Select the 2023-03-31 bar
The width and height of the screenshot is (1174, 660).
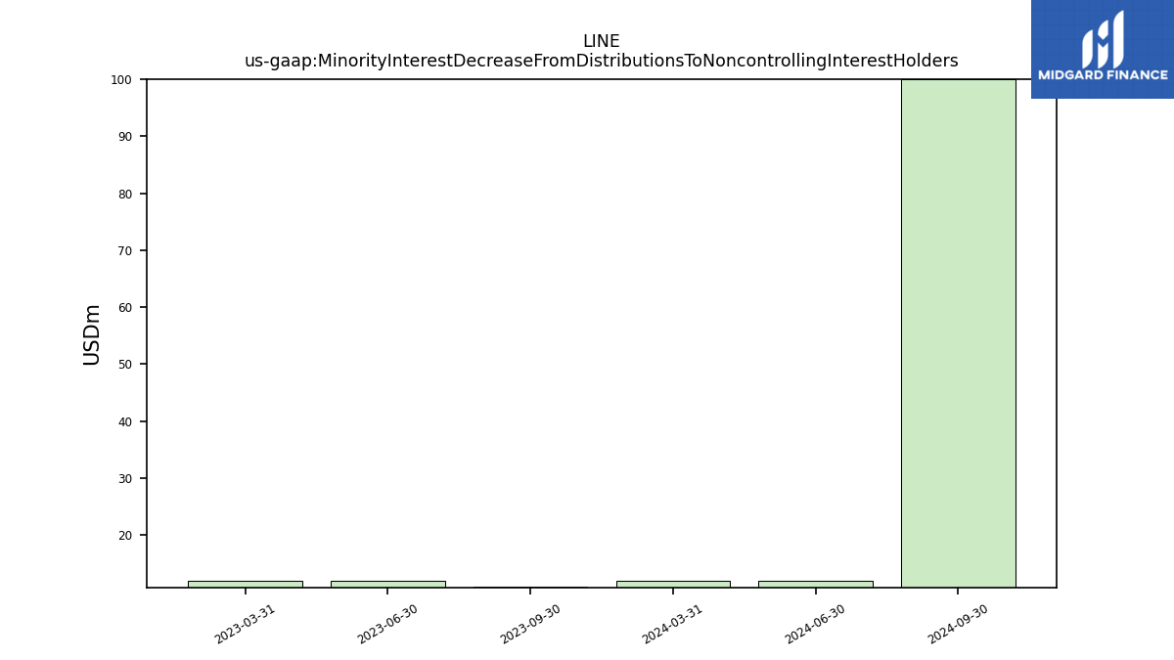[245, 584]
